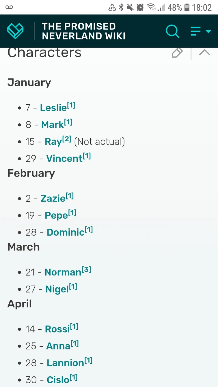Viewport: 218px width, 387px height.
Task: Tap the Dominic character link
Action: pyautogui.click(x=66, y=232)
